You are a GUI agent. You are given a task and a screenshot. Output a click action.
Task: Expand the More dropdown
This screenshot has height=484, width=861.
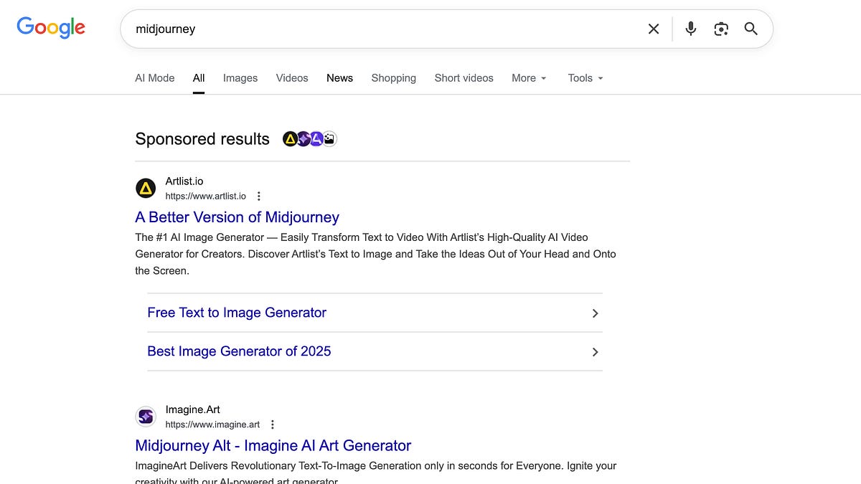[x=530, y=78]
